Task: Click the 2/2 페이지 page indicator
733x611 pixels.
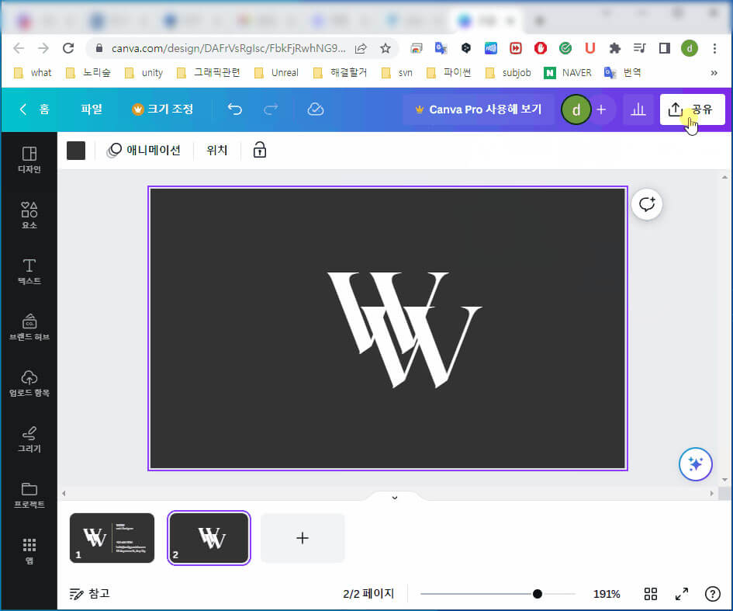Action: click(368, 594)
